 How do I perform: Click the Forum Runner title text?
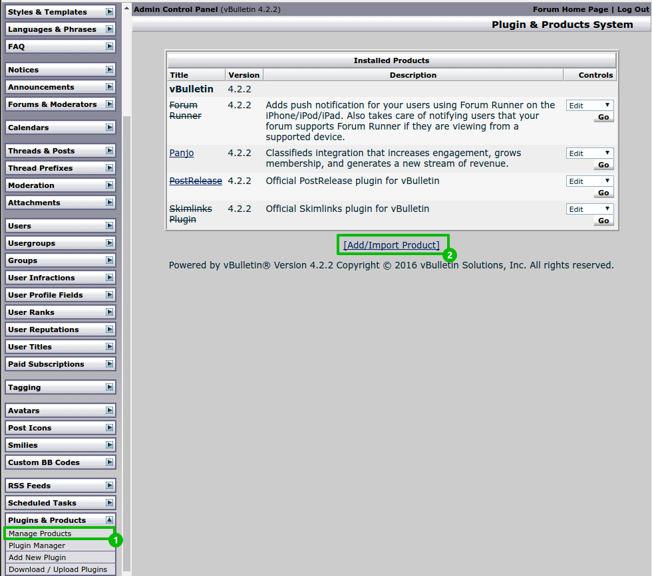(x=185, y=110)
